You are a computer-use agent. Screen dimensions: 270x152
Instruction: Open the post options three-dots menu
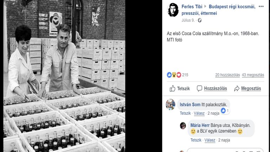tap(261, 6)
